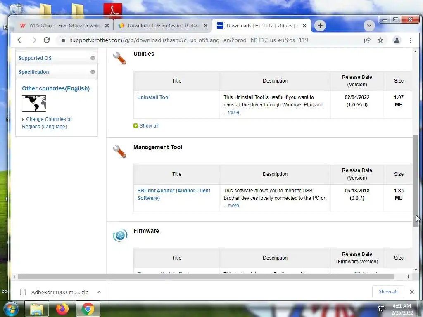Open the tab search dropdown

click(369, 26)
